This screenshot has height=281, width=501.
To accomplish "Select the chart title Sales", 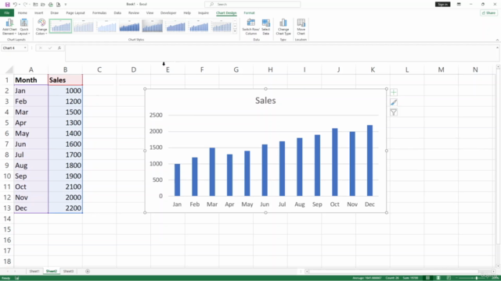I will pos(265,101).
